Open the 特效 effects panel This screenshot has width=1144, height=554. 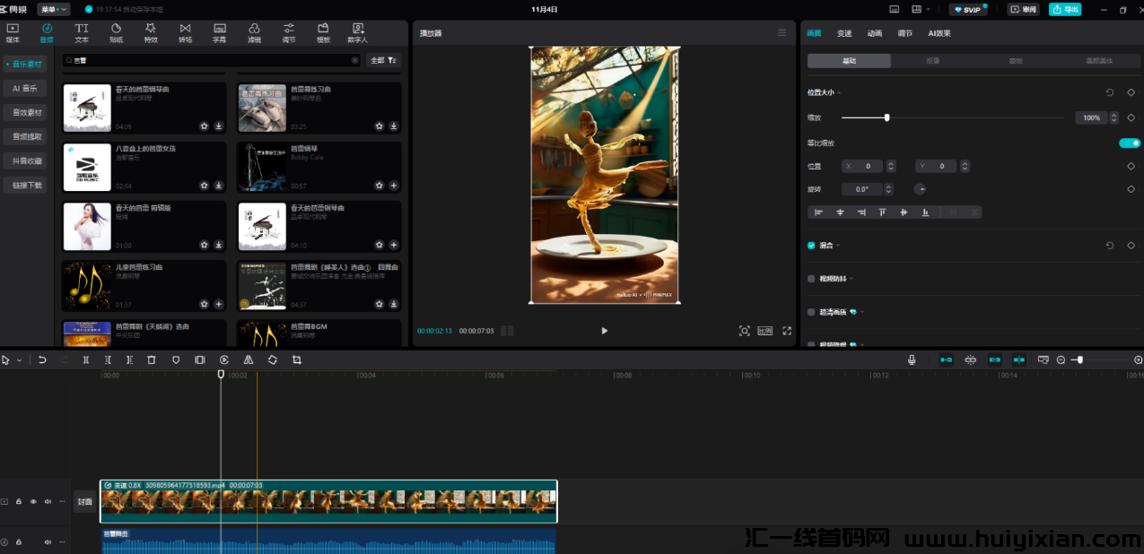(150, 33)
